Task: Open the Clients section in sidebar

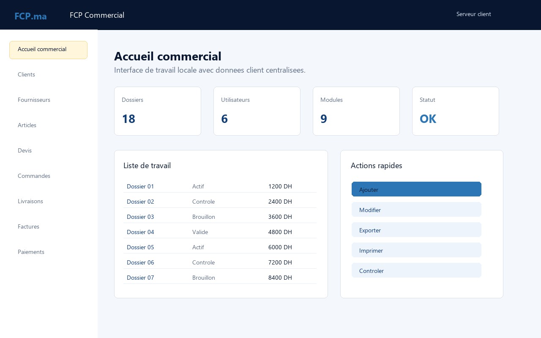Action: tap(48, 74)
